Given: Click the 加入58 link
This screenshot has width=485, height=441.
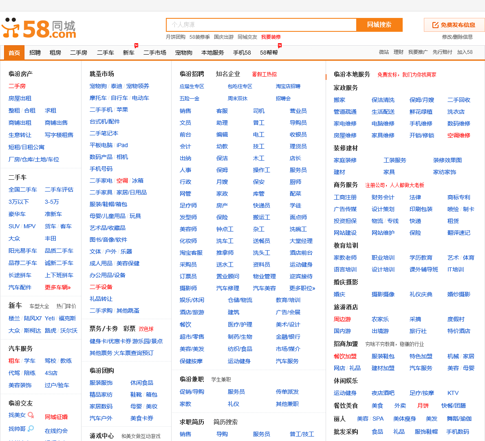Looking at the screenshot, I should pyautogui.click(x=465, y=52).
